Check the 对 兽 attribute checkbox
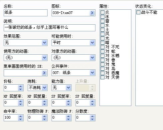Screen dimensions: 163x130 pyautogui.click(x=102, y=60)
